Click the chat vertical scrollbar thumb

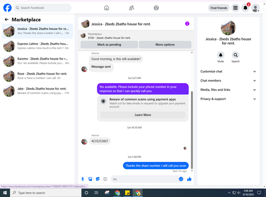coord(192,129)
